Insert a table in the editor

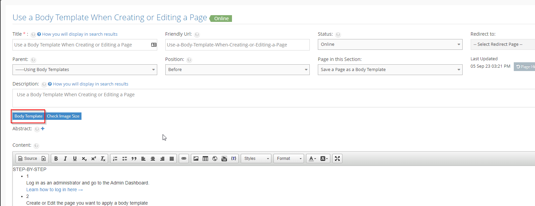205,159
